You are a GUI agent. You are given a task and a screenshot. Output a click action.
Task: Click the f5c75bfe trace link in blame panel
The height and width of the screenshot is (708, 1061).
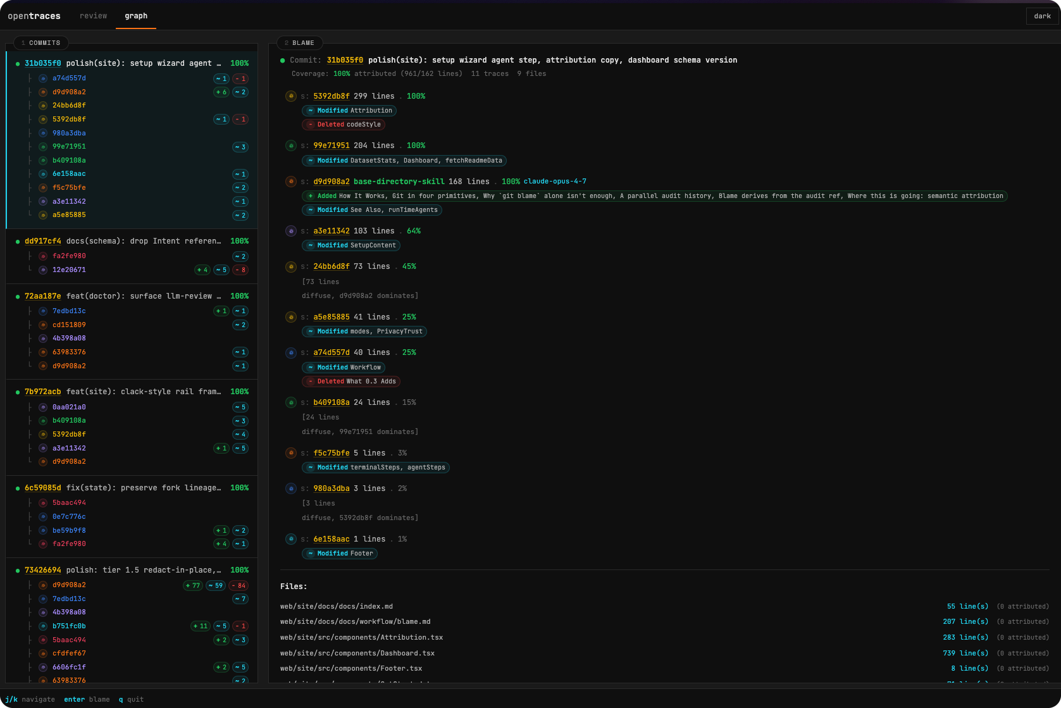coord(332,453)
